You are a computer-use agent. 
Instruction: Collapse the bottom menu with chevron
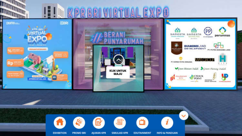pyautogui.click(x=184, y=116)
